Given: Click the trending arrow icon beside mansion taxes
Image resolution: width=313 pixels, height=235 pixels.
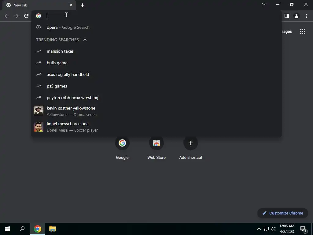Looking at the screenshot, I should pyautogui.click(x=39, y=51).
